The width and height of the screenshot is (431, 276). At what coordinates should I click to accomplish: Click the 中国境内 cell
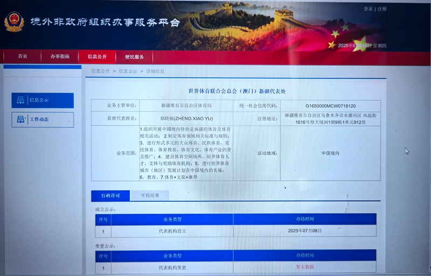(330, 153)
